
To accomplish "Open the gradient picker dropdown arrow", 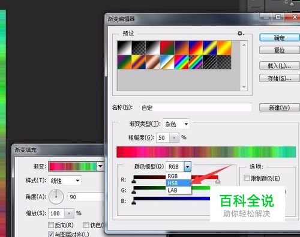I will 100,166.
